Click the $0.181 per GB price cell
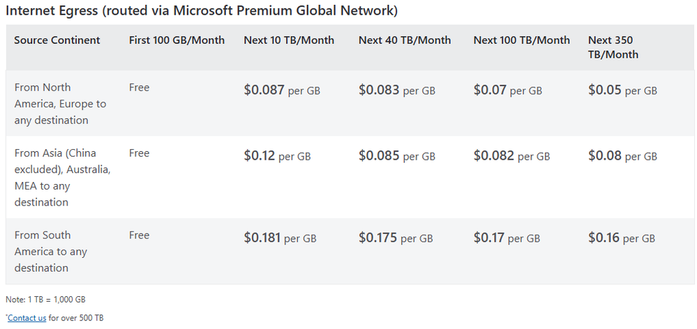 point(280,238)
